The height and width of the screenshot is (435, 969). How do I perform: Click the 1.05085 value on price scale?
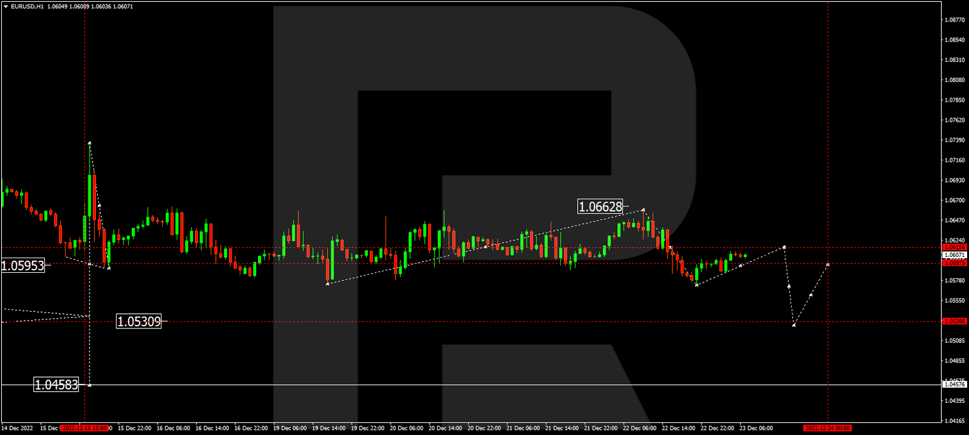(954, 341)
